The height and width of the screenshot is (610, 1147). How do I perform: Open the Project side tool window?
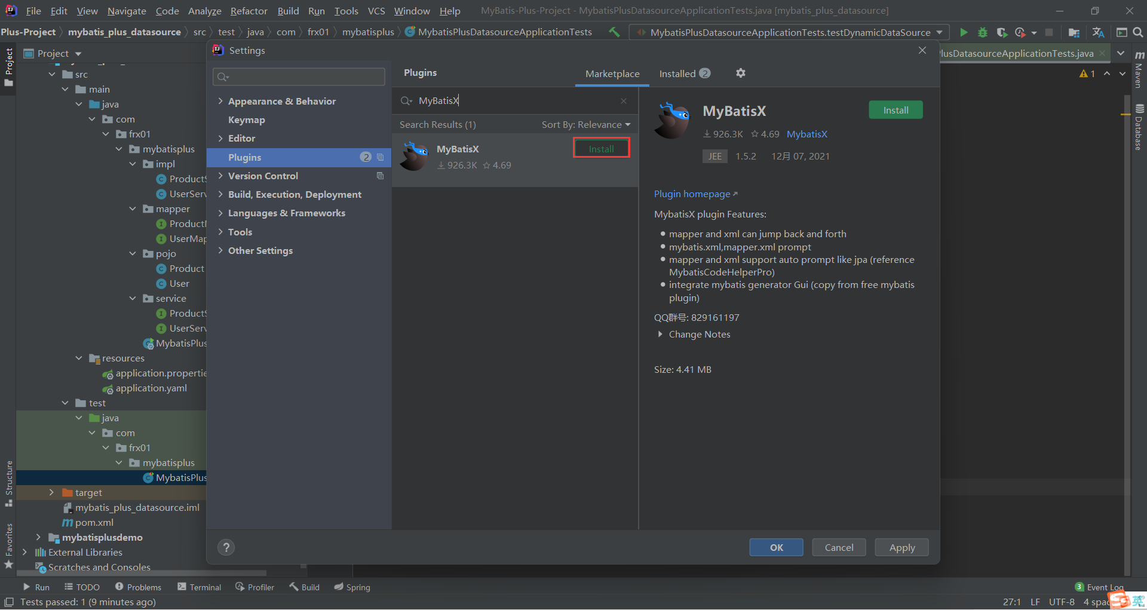click(8, 67)
